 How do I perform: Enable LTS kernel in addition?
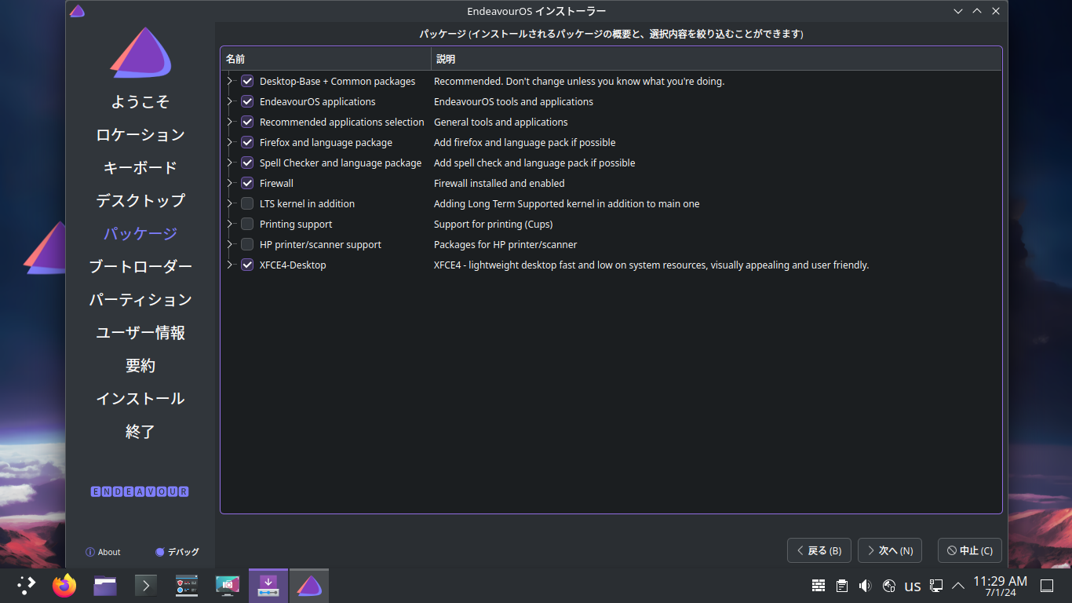[247, 203]
